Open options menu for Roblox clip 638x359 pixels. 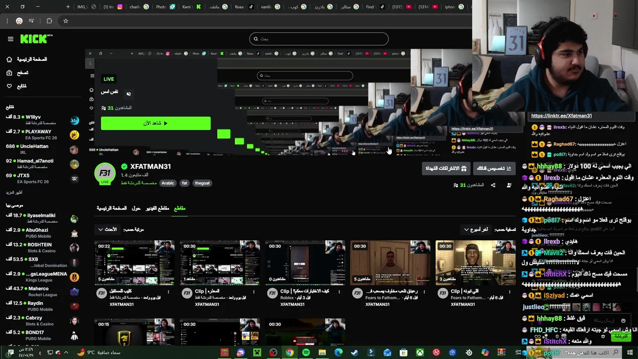[x=339, y=292]
